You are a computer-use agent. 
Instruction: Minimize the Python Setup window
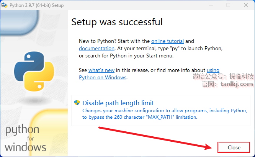click(x=211, y=5)
